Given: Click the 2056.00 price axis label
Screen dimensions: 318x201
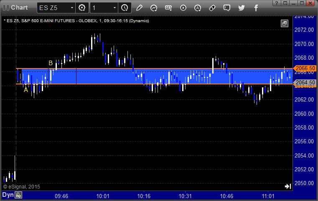Looking at the screenshot, I should point(304,141).
